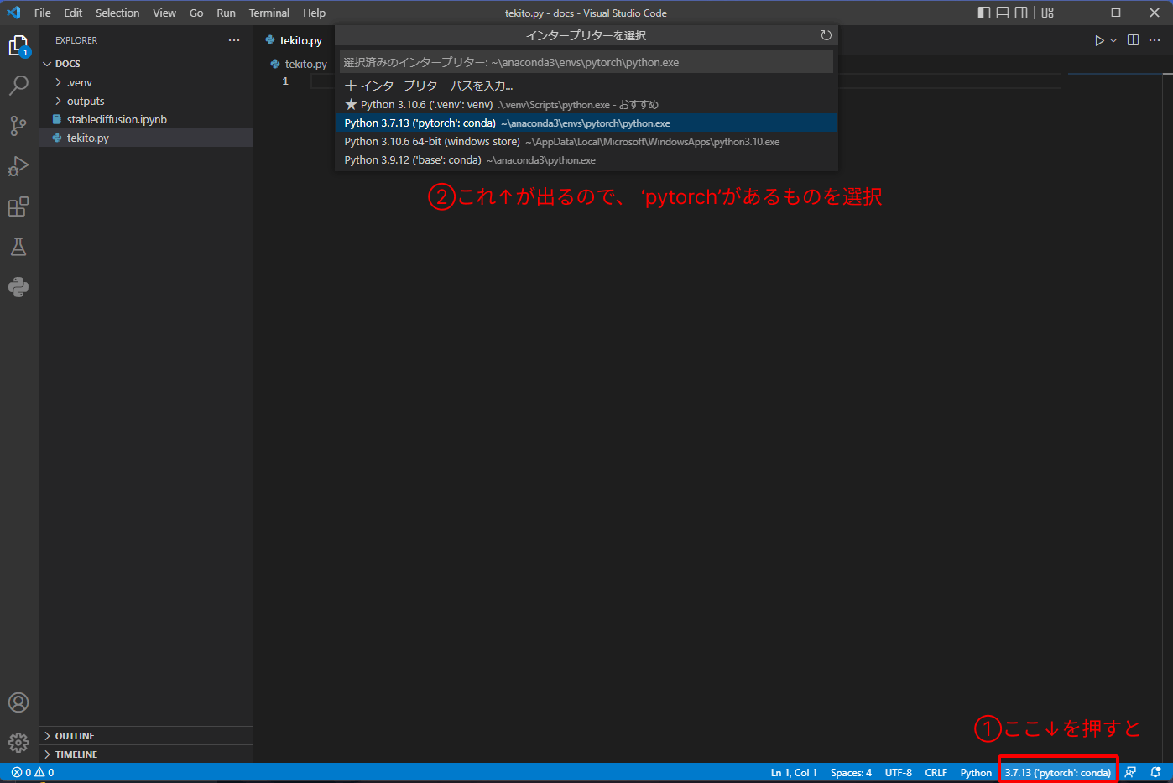Open the Python environments activity icon
This screenshot has width=1173, height=783.
pos(18,287)
